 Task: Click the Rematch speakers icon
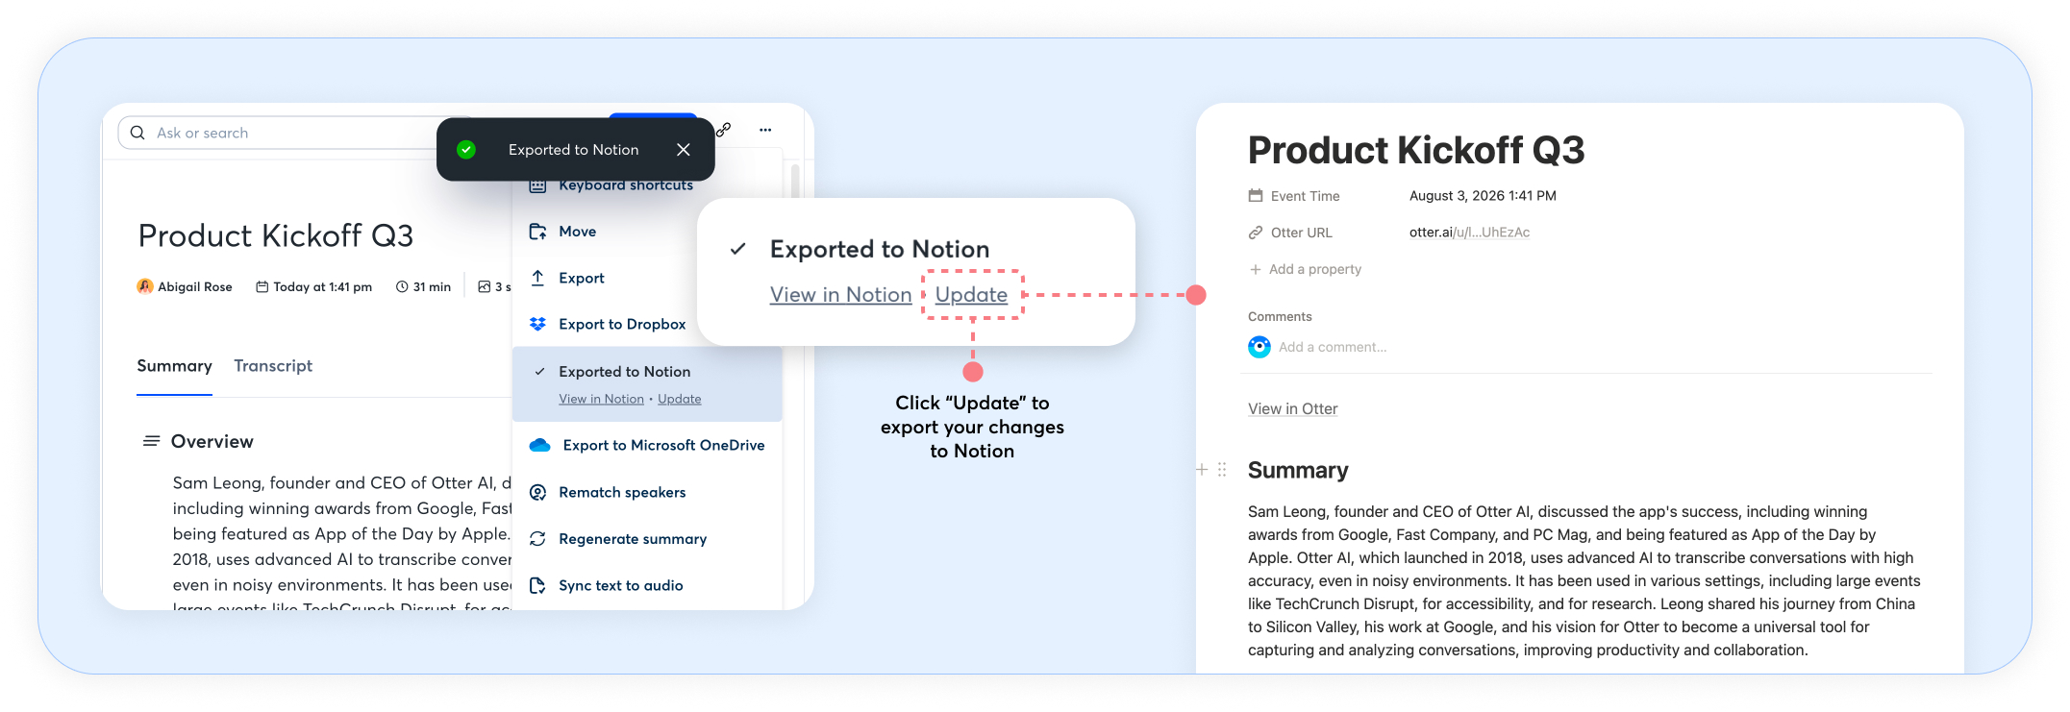point(537,492)
